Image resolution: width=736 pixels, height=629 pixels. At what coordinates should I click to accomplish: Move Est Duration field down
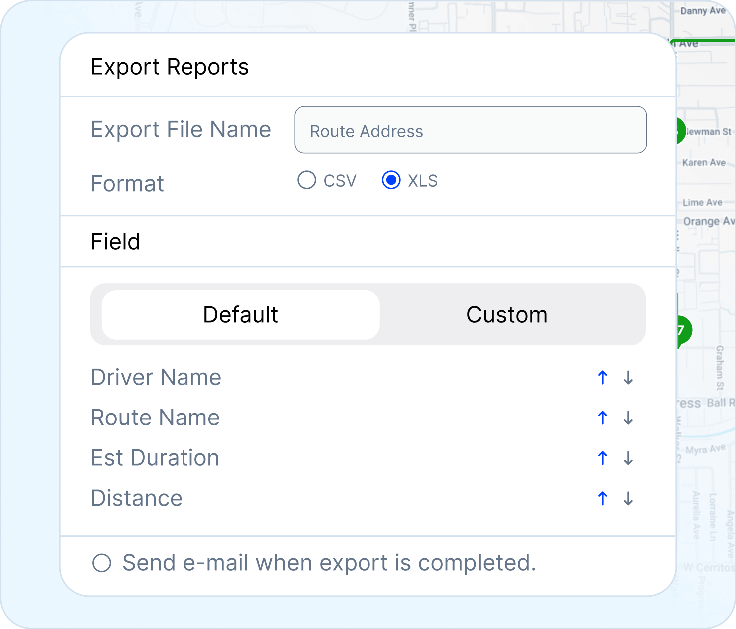628,458
